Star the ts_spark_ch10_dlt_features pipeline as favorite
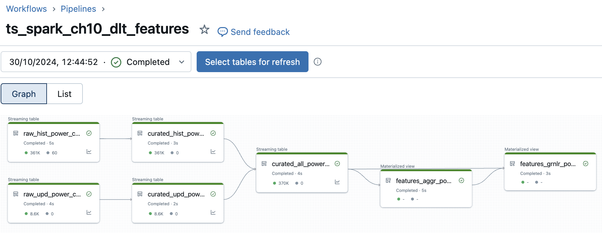 [x=204, y=29]
